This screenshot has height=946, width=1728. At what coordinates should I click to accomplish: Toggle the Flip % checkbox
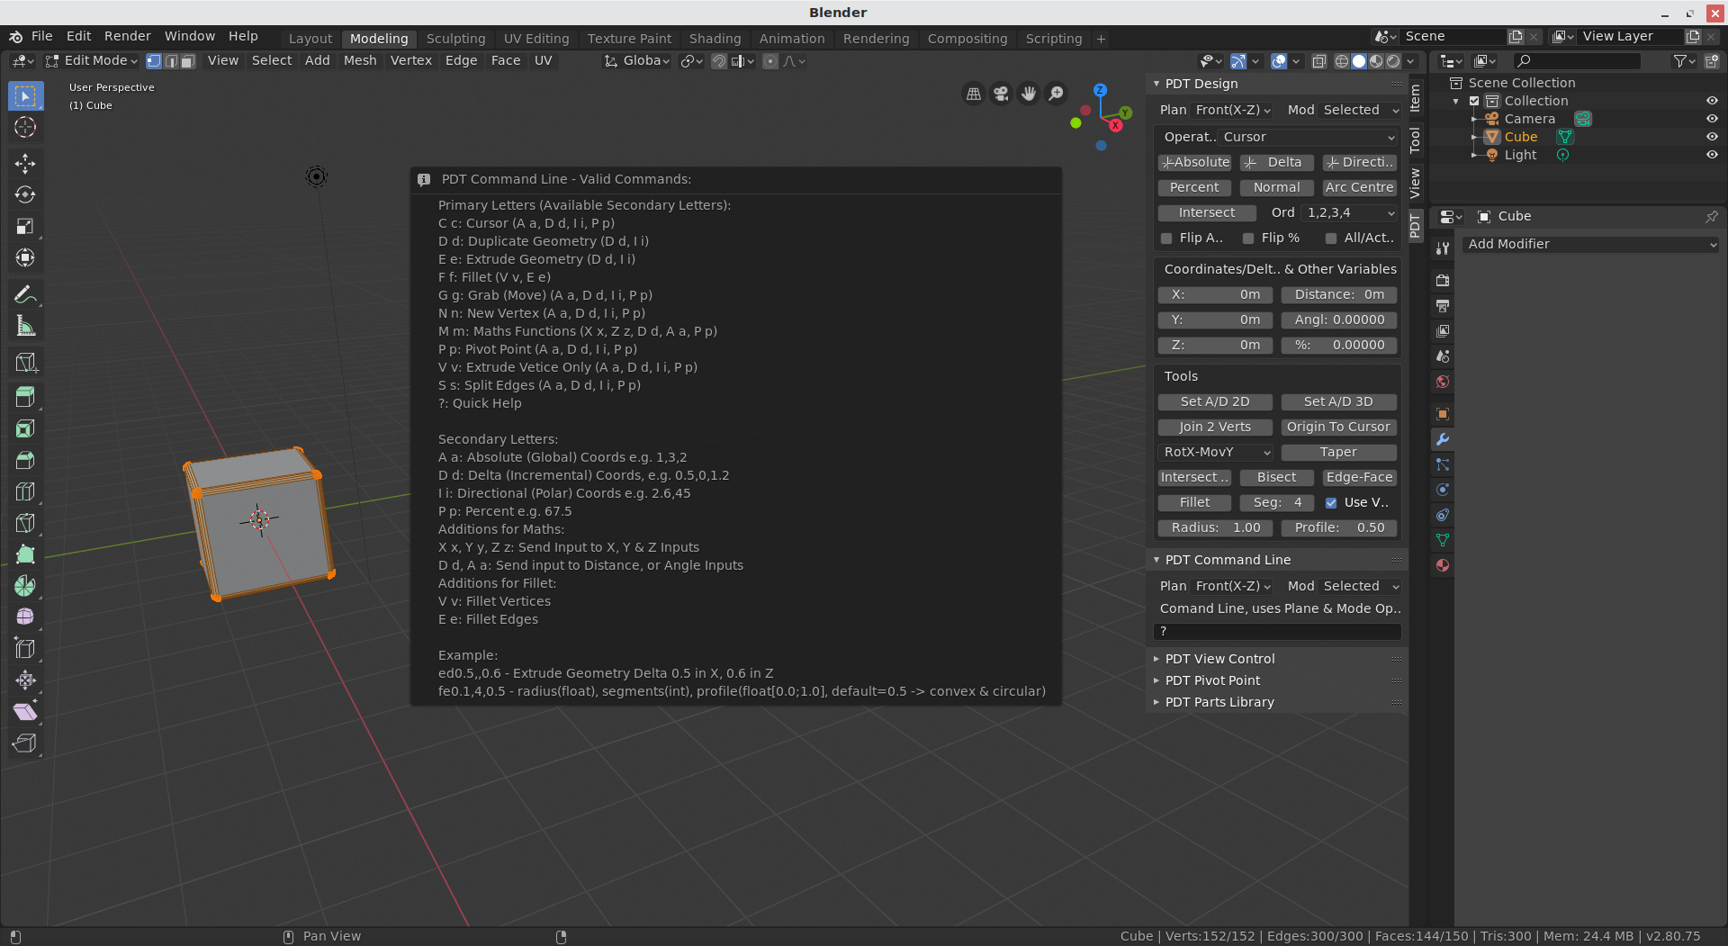(1248, 239)
